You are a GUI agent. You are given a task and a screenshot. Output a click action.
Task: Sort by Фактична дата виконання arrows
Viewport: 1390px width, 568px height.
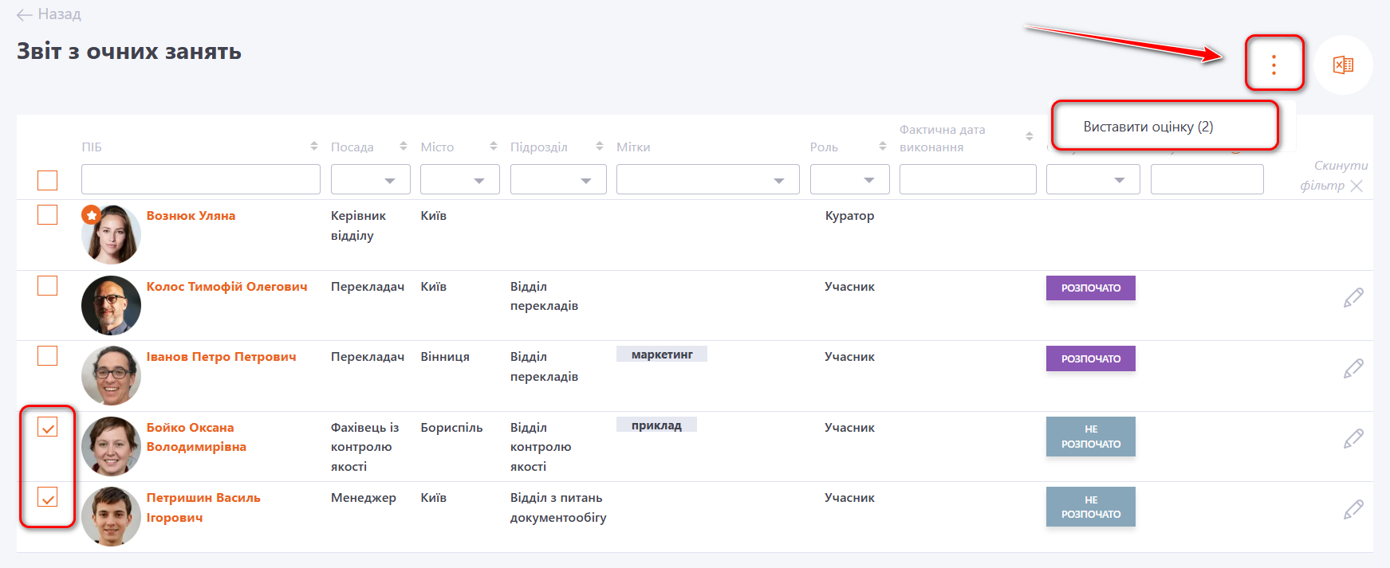coord(1029,137)
